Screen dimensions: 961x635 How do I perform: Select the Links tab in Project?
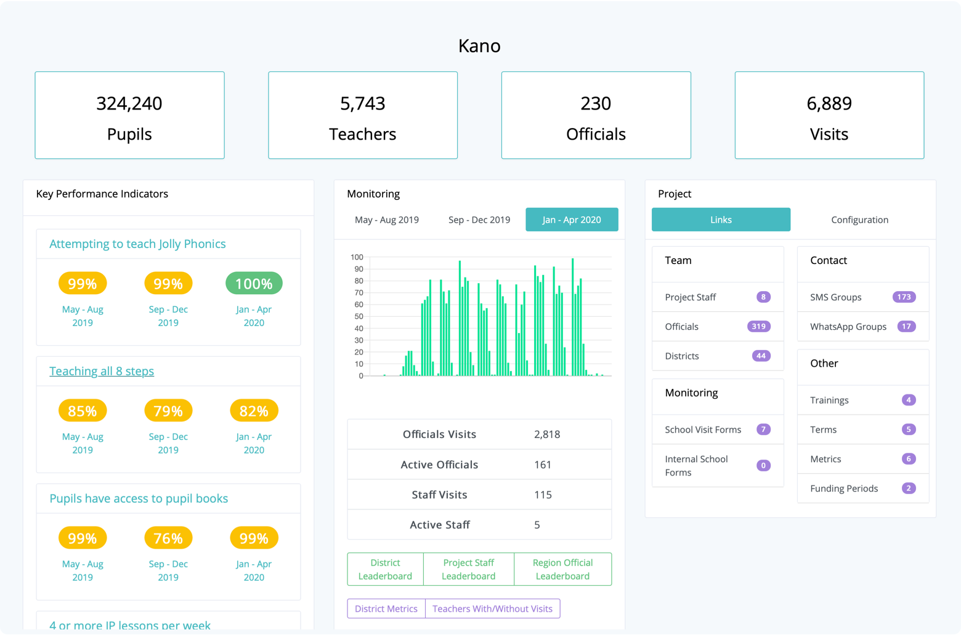721,220
